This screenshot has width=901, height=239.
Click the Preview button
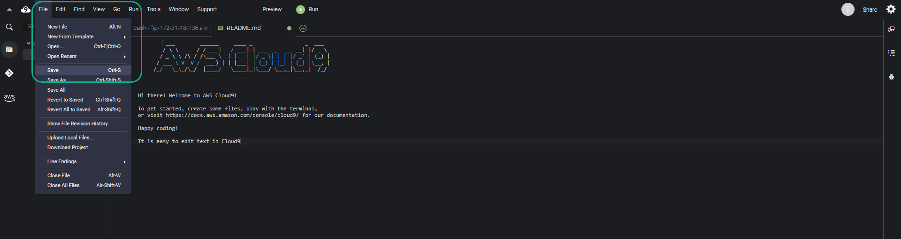coord(272,9)
